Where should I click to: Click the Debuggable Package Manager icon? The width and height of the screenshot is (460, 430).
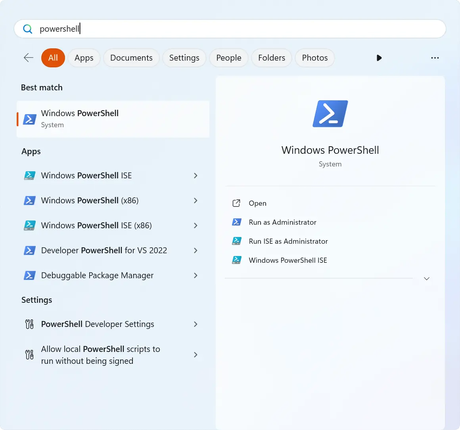[x=30, y=275]
